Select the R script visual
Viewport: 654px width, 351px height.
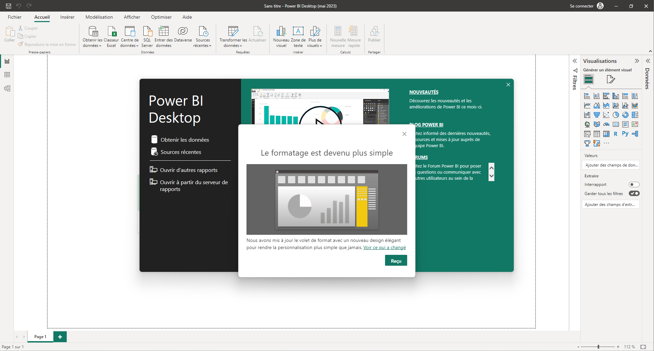point(616,134)
